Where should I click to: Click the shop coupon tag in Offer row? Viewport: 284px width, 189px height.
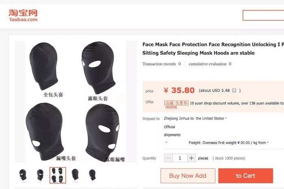tap(176, 103)
